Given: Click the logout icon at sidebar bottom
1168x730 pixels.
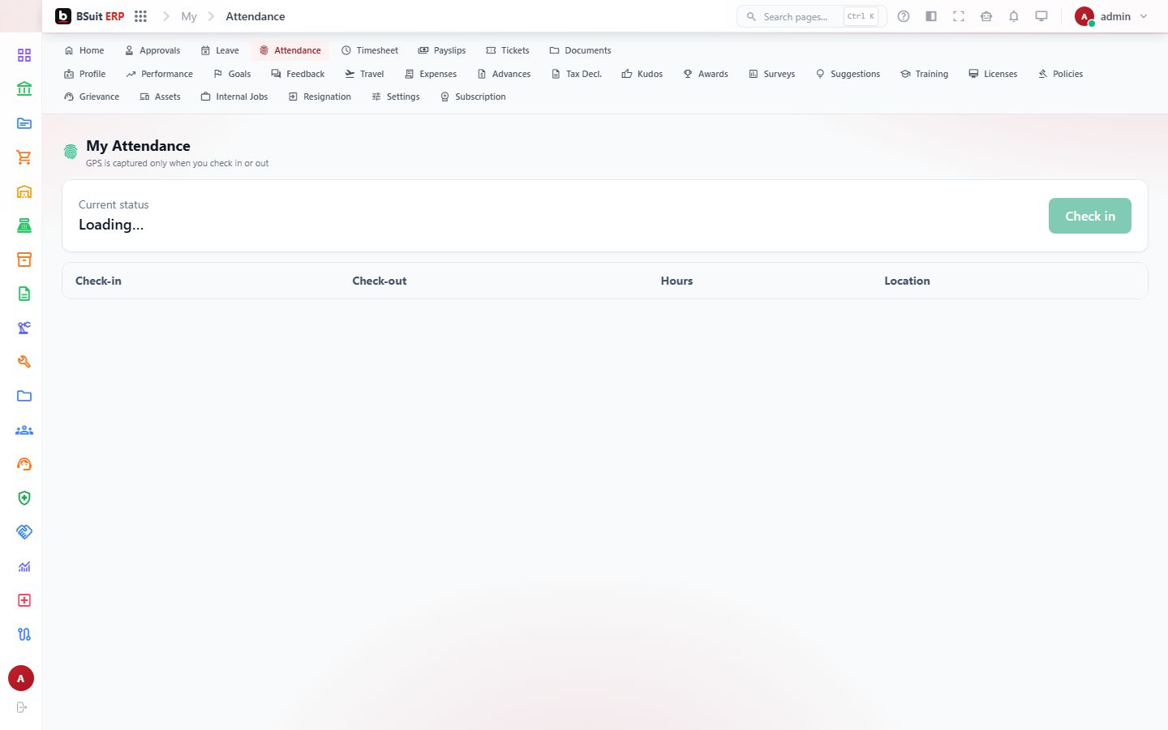Looking at the screenshot, I should pos(22,707).
